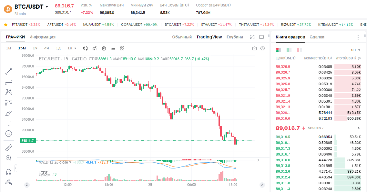The image size is (367, 192).
Task: Open RIZ/USDT from the ticker bar
Action: point(296,25)
